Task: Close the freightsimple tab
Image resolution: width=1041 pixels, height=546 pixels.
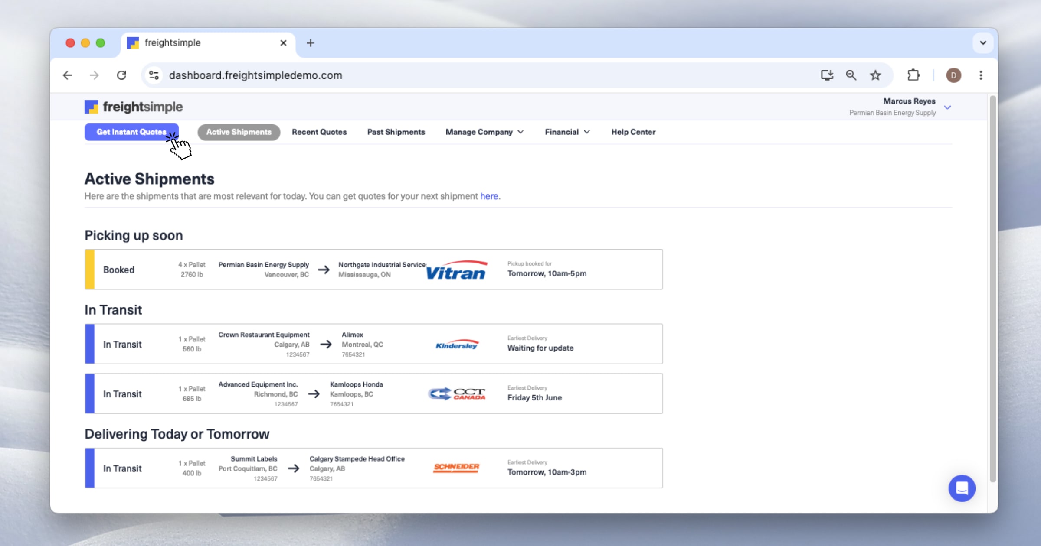Action: (x=283, y=43)
